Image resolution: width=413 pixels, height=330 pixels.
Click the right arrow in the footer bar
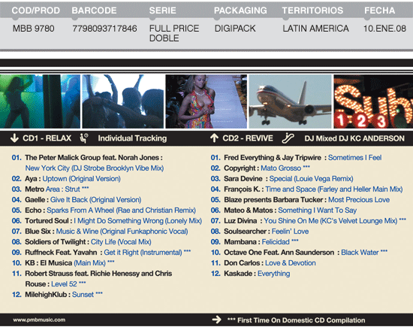coord(217,319)
